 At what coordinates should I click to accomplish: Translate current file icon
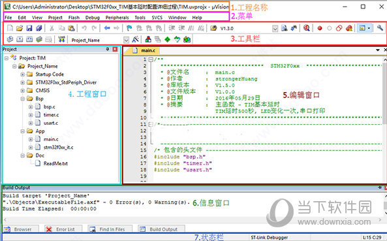[10, 39]
